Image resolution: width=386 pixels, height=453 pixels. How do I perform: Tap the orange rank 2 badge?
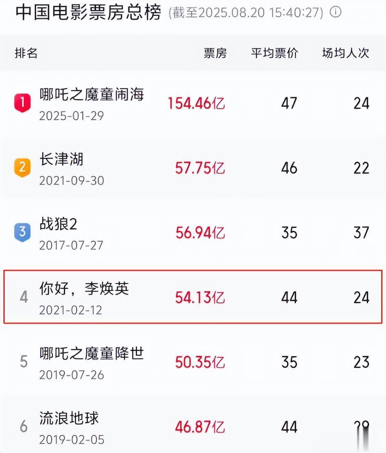pos(22,167)
